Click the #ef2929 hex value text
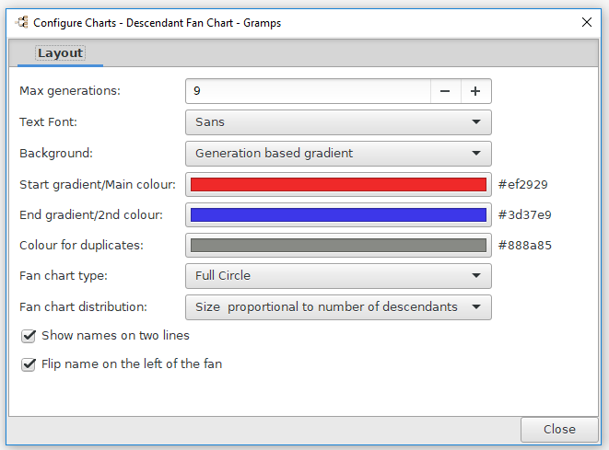Screen dimensions: 609x450 coord(522,184)
